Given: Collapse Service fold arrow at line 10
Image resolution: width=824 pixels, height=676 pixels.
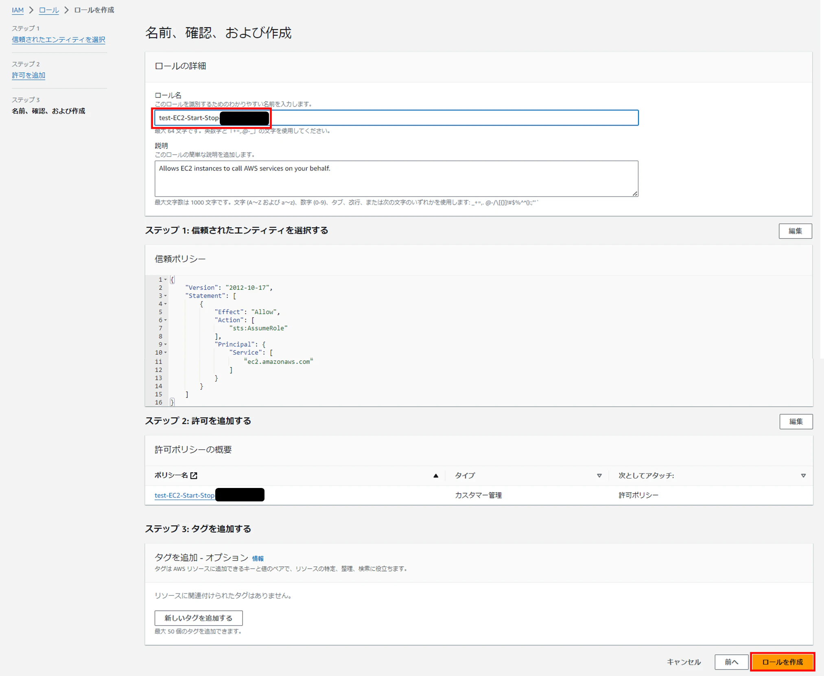Looking at the screenshot, I should pos(165,352).
